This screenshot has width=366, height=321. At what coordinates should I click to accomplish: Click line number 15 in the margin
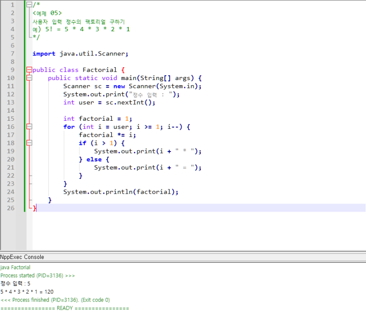pos(10,118)
